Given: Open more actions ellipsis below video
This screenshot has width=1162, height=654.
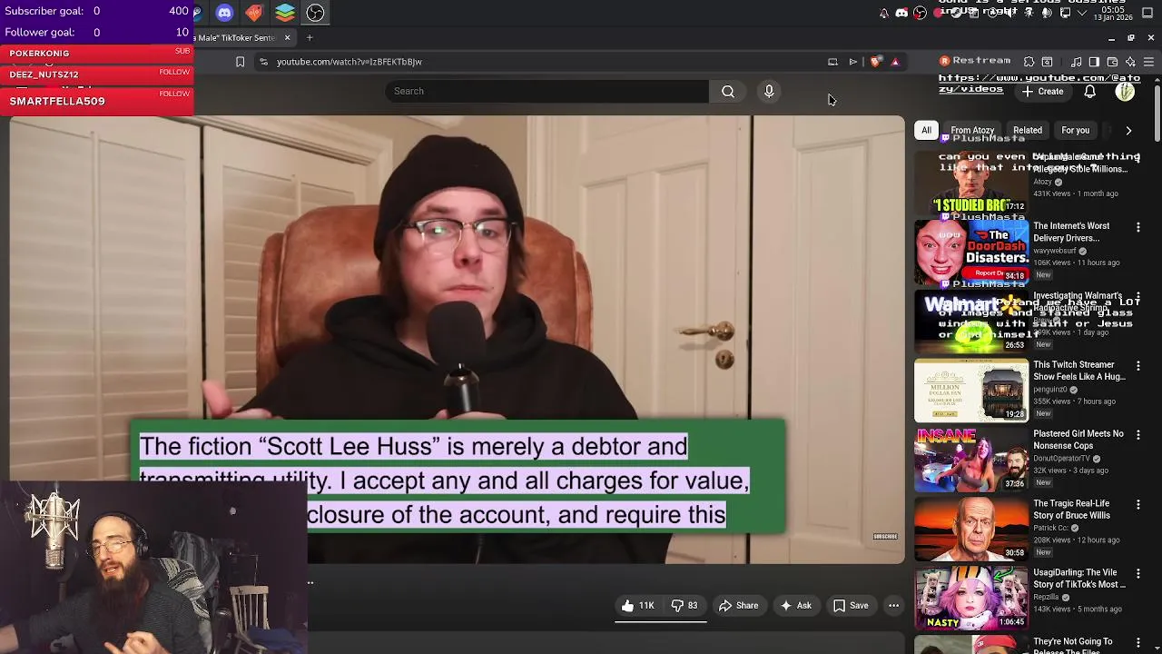Looking at the screenshot, I should click(x=893, y=606).
